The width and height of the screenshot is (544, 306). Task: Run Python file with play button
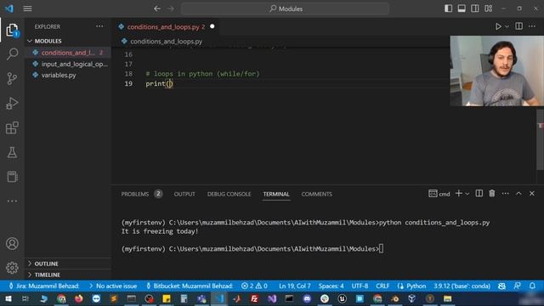tap(498, 26)
